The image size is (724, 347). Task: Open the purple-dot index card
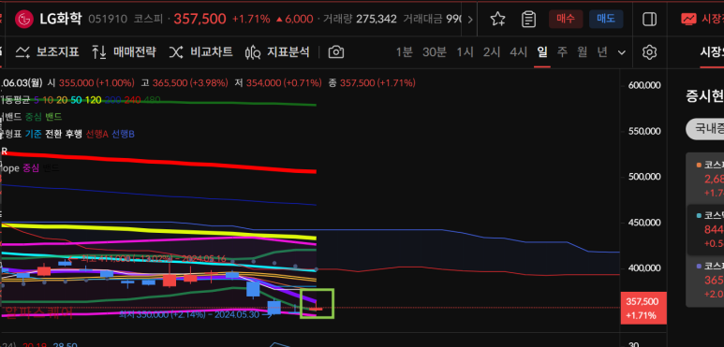(704, 281)
